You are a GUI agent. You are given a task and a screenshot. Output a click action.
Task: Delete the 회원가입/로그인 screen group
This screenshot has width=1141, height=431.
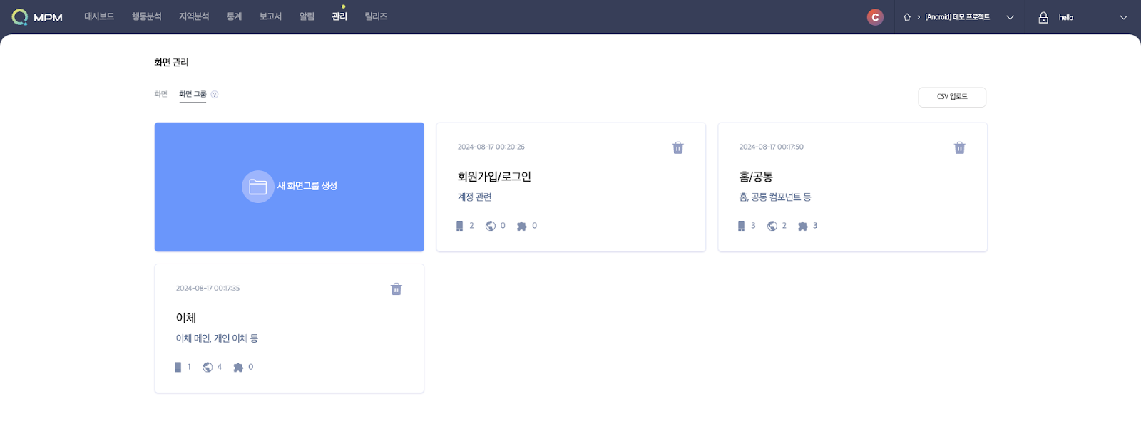(x=677, y=147)
